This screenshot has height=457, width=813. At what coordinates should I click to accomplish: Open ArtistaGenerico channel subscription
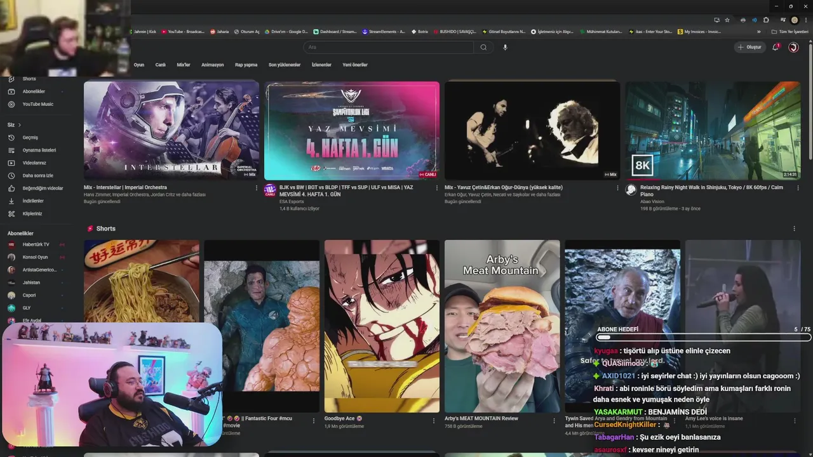pyautogui.click(x=39, y=270)
